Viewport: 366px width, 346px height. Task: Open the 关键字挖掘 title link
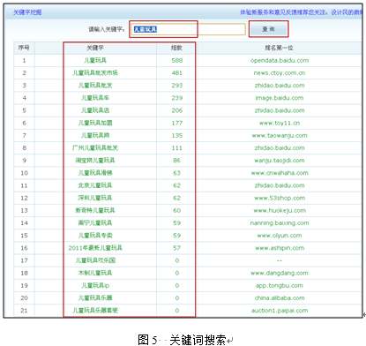tap(27, 12)
